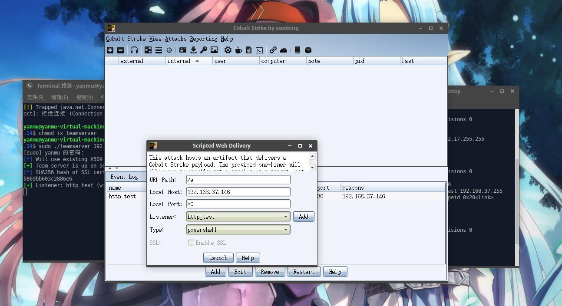Open Downloaded Files arrow icon
The height and width of the screenshot is (306, 562).
(193, 50)
